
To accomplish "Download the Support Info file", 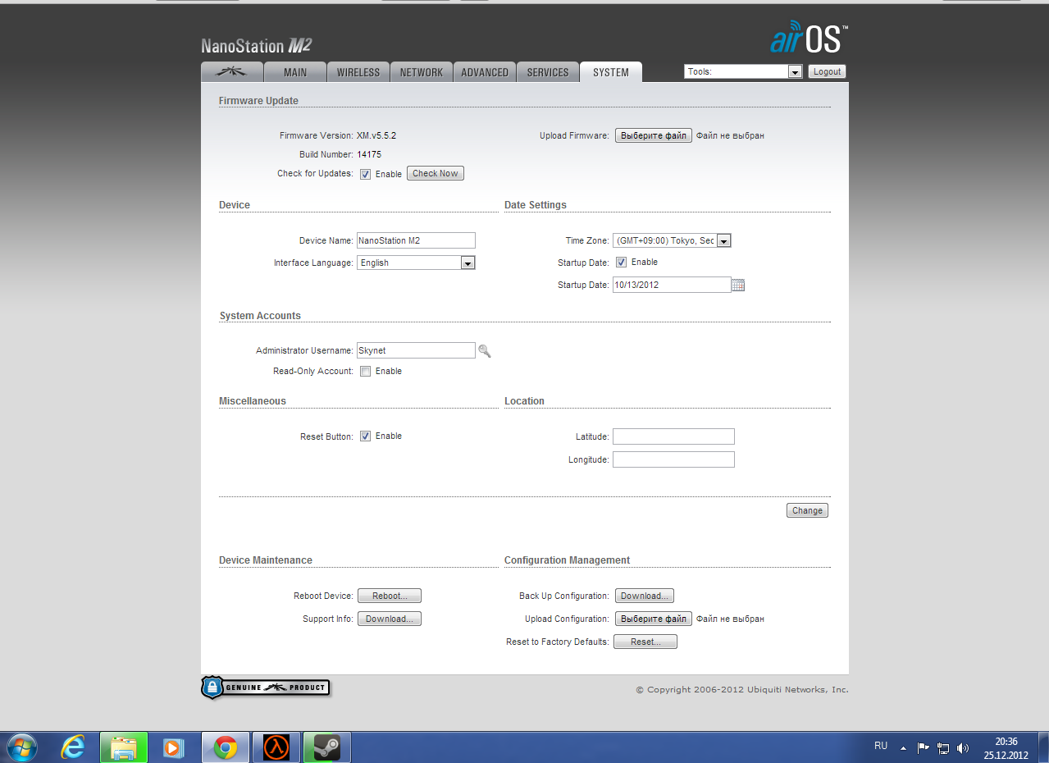I will pyautogui.click(x=390, y=619).
